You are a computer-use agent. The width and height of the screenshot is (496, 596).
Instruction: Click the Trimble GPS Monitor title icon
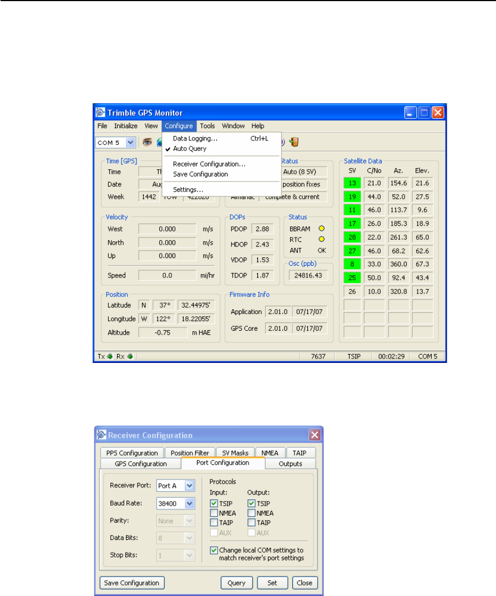(x=100, y=113)
